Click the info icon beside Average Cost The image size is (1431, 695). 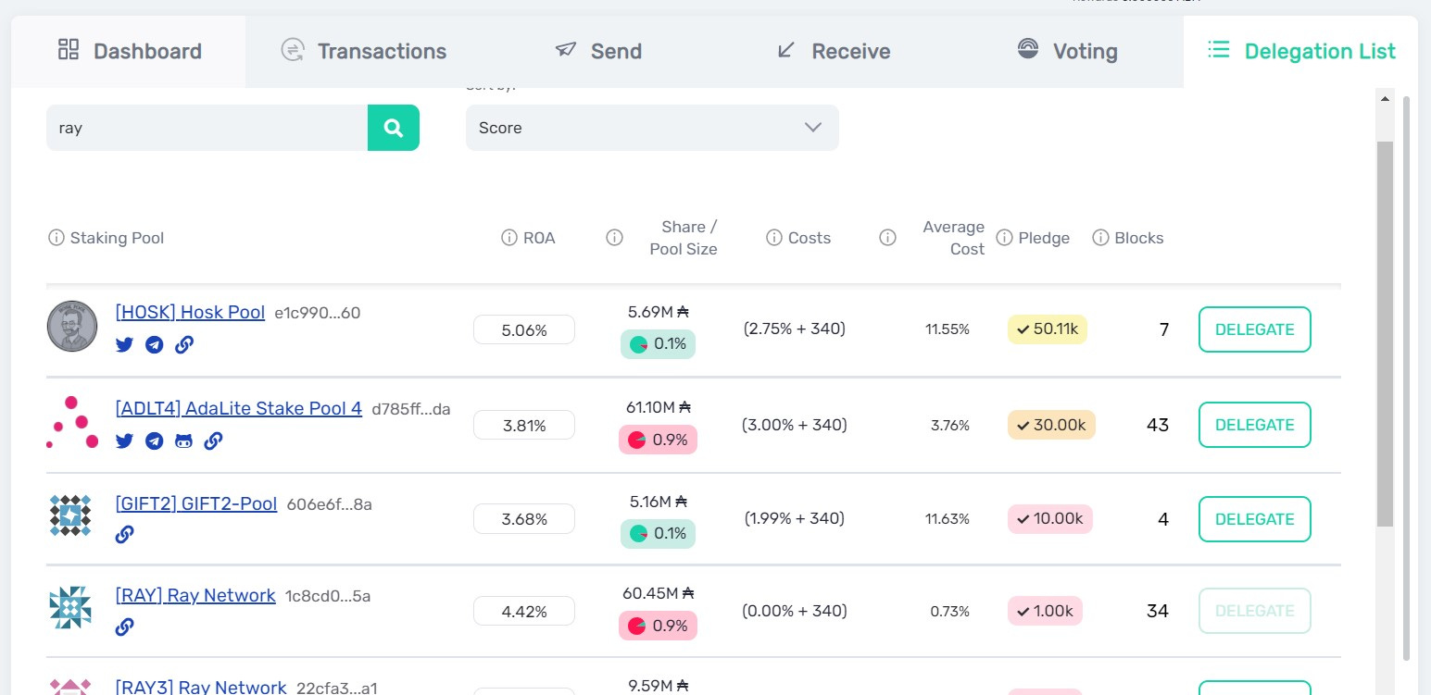(x=887, y=238)
